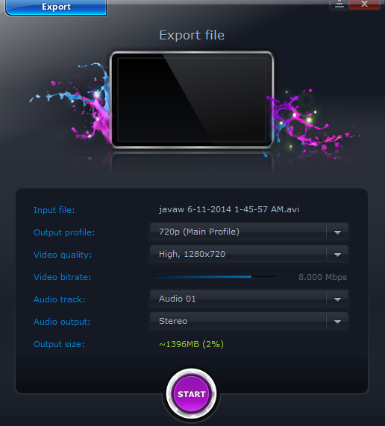This screenshot has height=426, width=385.
Task: Click the Audio 01 track field
Action: [x=249, y=299]
